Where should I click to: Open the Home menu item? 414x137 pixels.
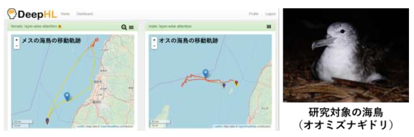pyautogui.click(x=65, y=14)
